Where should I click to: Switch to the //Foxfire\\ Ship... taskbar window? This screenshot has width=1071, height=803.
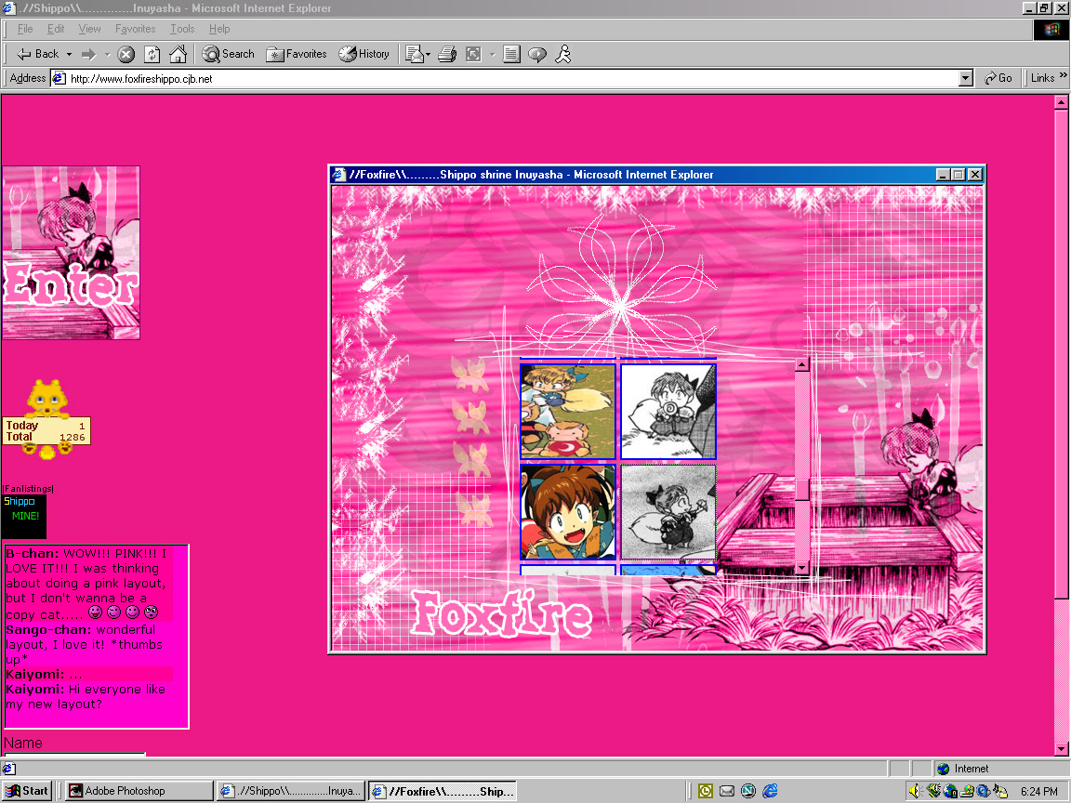click(x=442, y=791)
